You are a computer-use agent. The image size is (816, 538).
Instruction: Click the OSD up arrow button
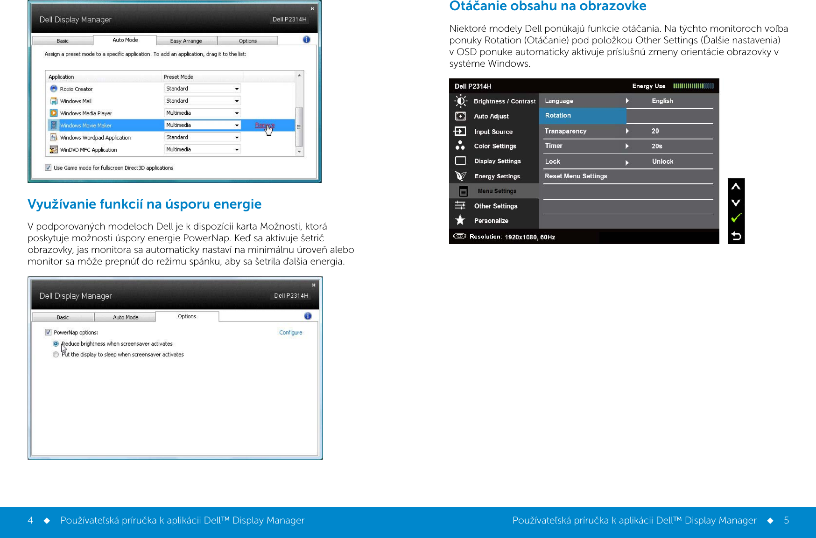pos(736,187)
